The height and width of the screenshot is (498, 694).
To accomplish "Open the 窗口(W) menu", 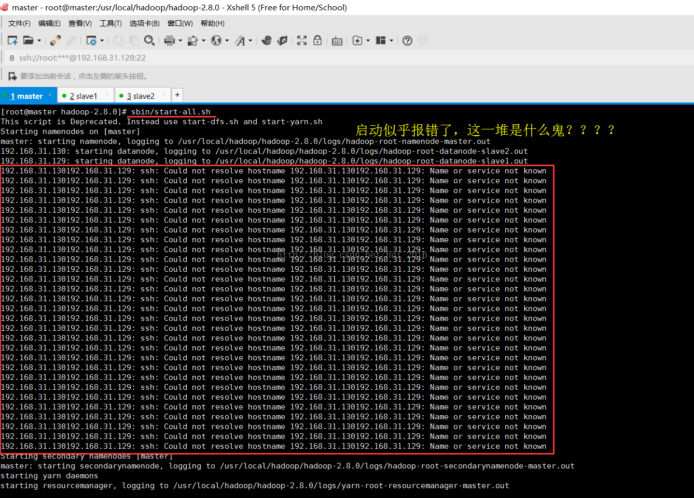I will point(180,23).
